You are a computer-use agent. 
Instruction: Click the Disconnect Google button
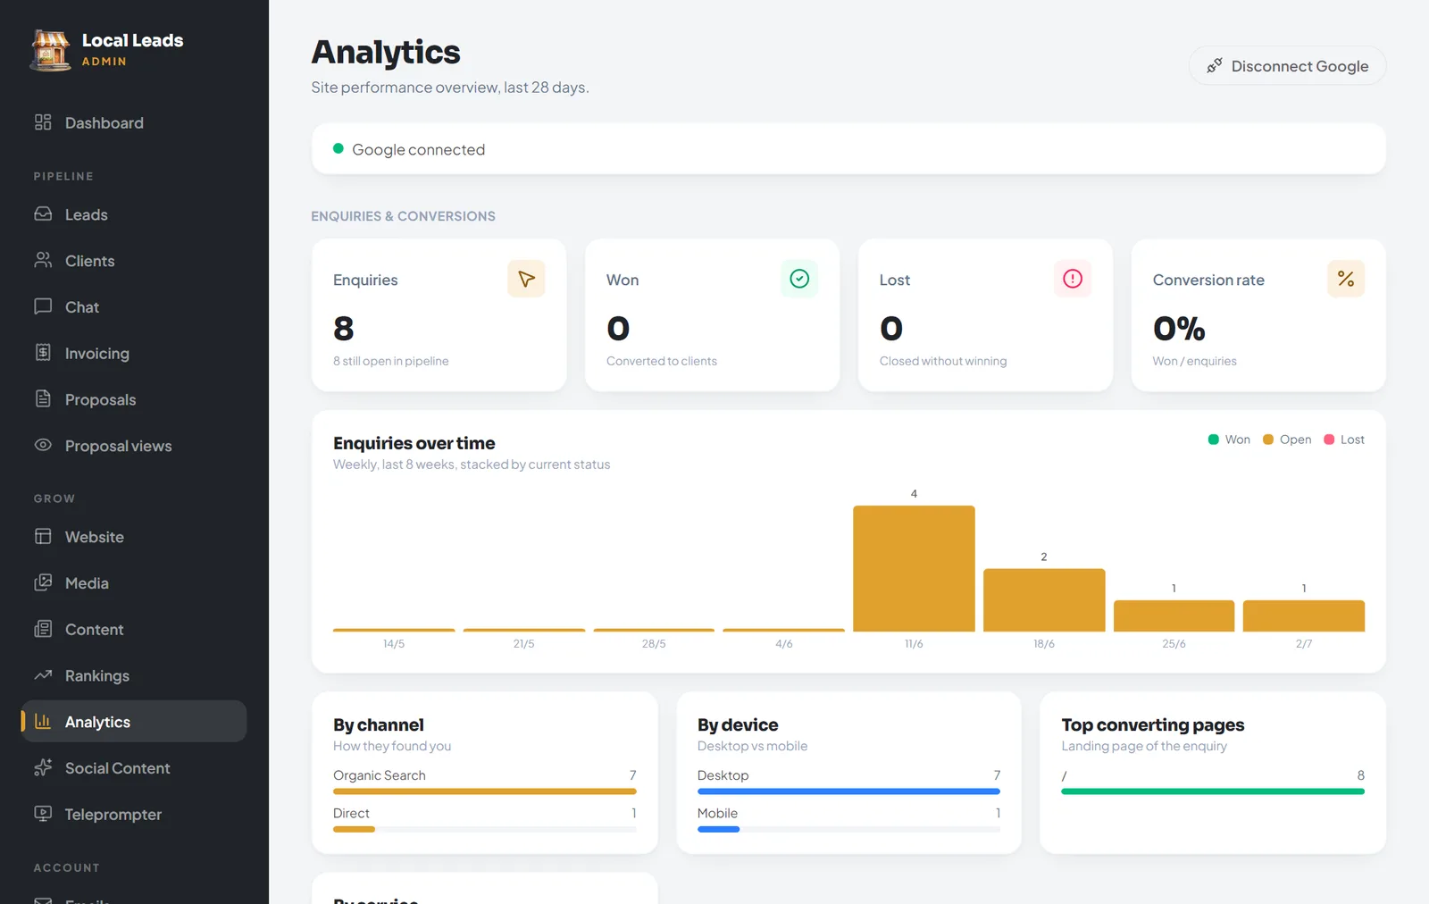[1287, 66]
